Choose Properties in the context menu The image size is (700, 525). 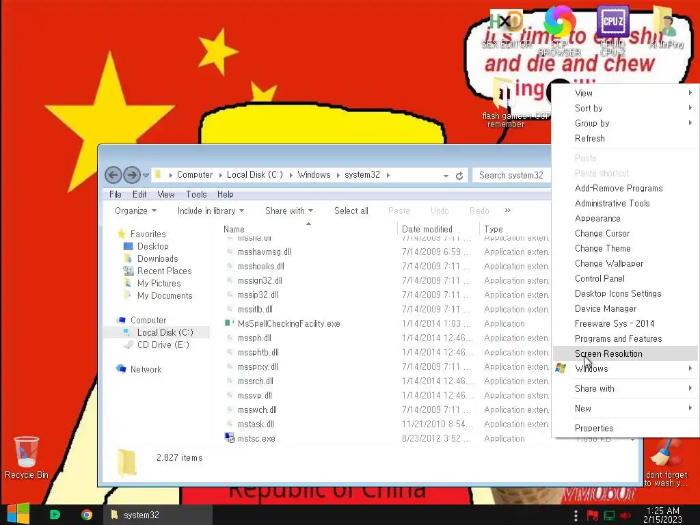(x=625, y=428)
